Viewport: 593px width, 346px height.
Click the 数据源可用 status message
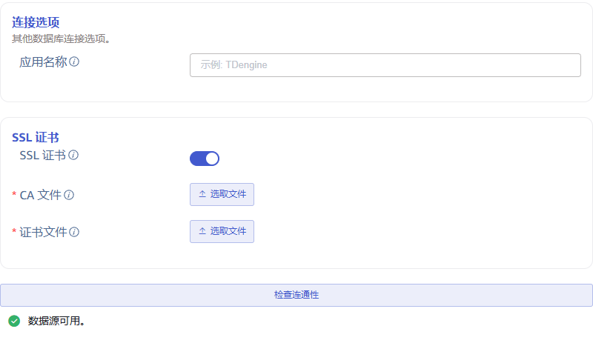point(56,322)
